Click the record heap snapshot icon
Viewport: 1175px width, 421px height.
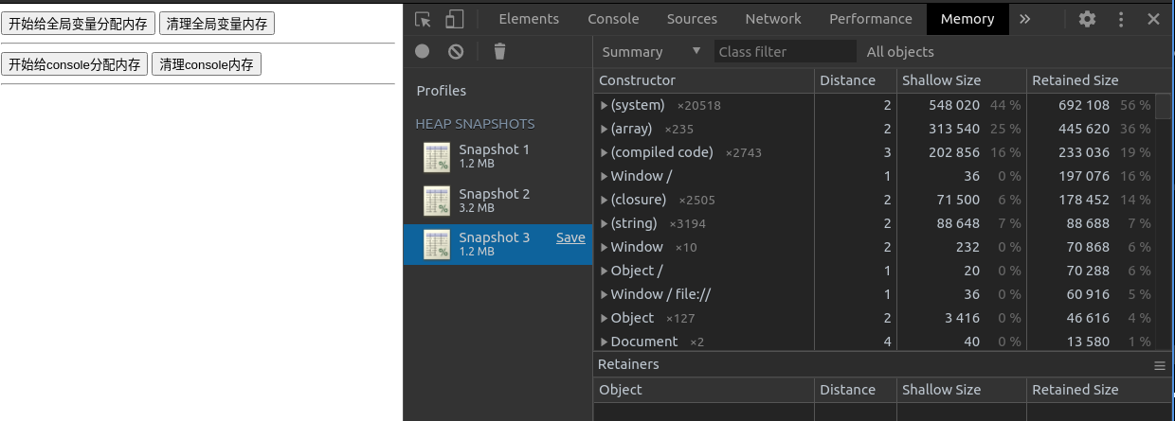[423, 52]
